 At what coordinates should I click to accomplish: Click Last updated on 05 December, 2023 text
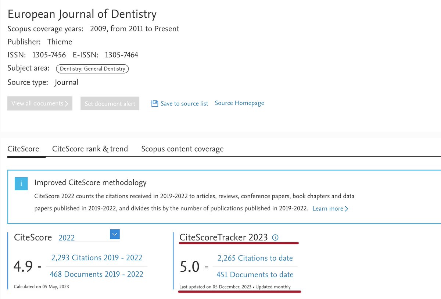(215, 287)
